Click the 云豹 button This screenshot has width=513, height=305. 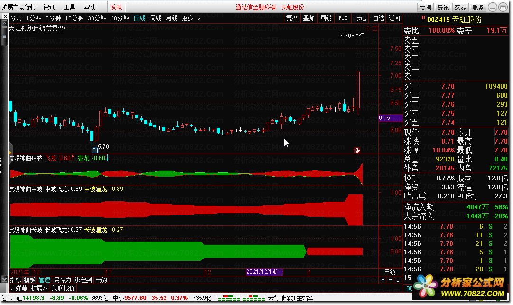(101, 280)
